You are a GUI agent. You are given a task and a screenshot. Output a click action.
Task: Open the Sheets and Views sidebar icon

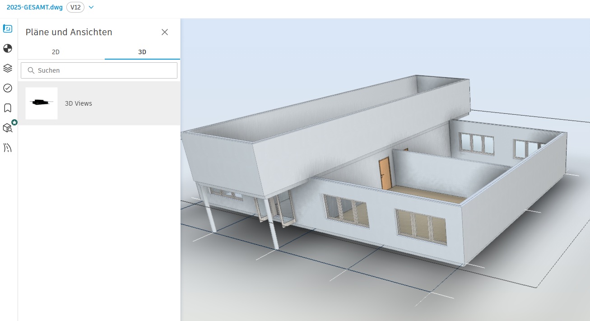[x=8, y=28]
